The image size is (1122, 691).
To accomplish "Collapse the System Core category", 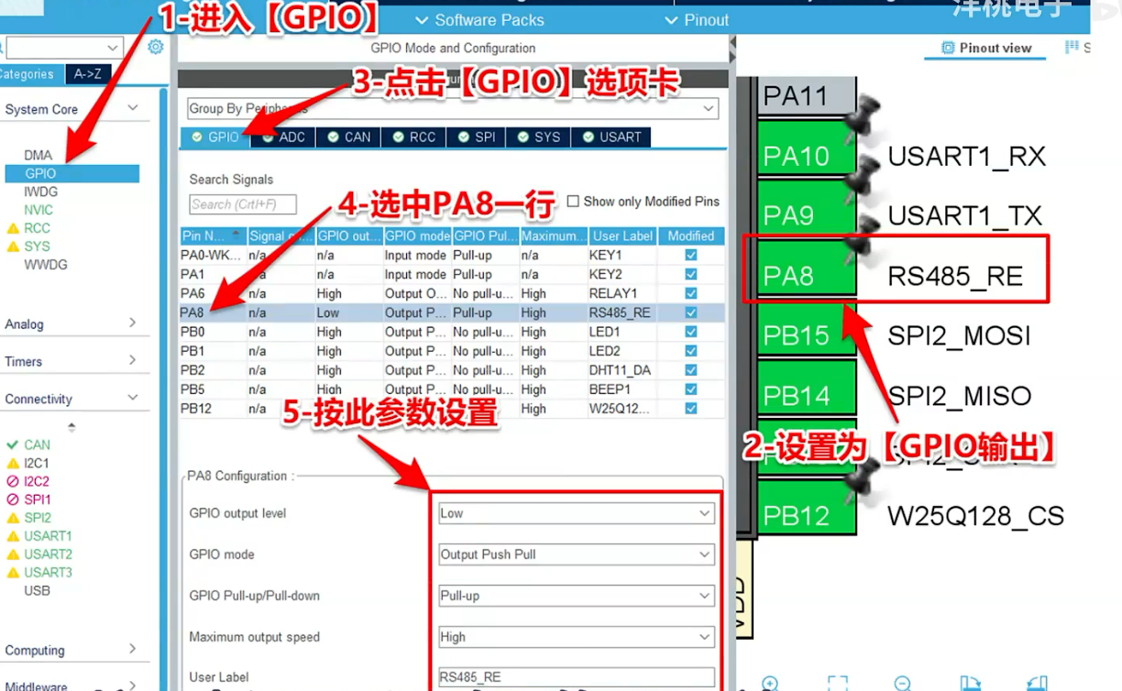I will pyautogui.click(x=133, y=108).
